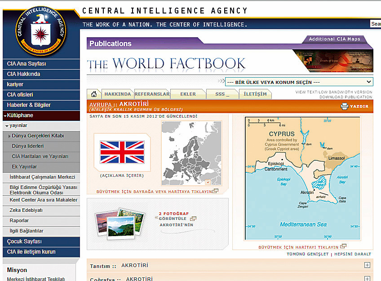
Task: Open the İletişim tab
Action: coord(255,94)
